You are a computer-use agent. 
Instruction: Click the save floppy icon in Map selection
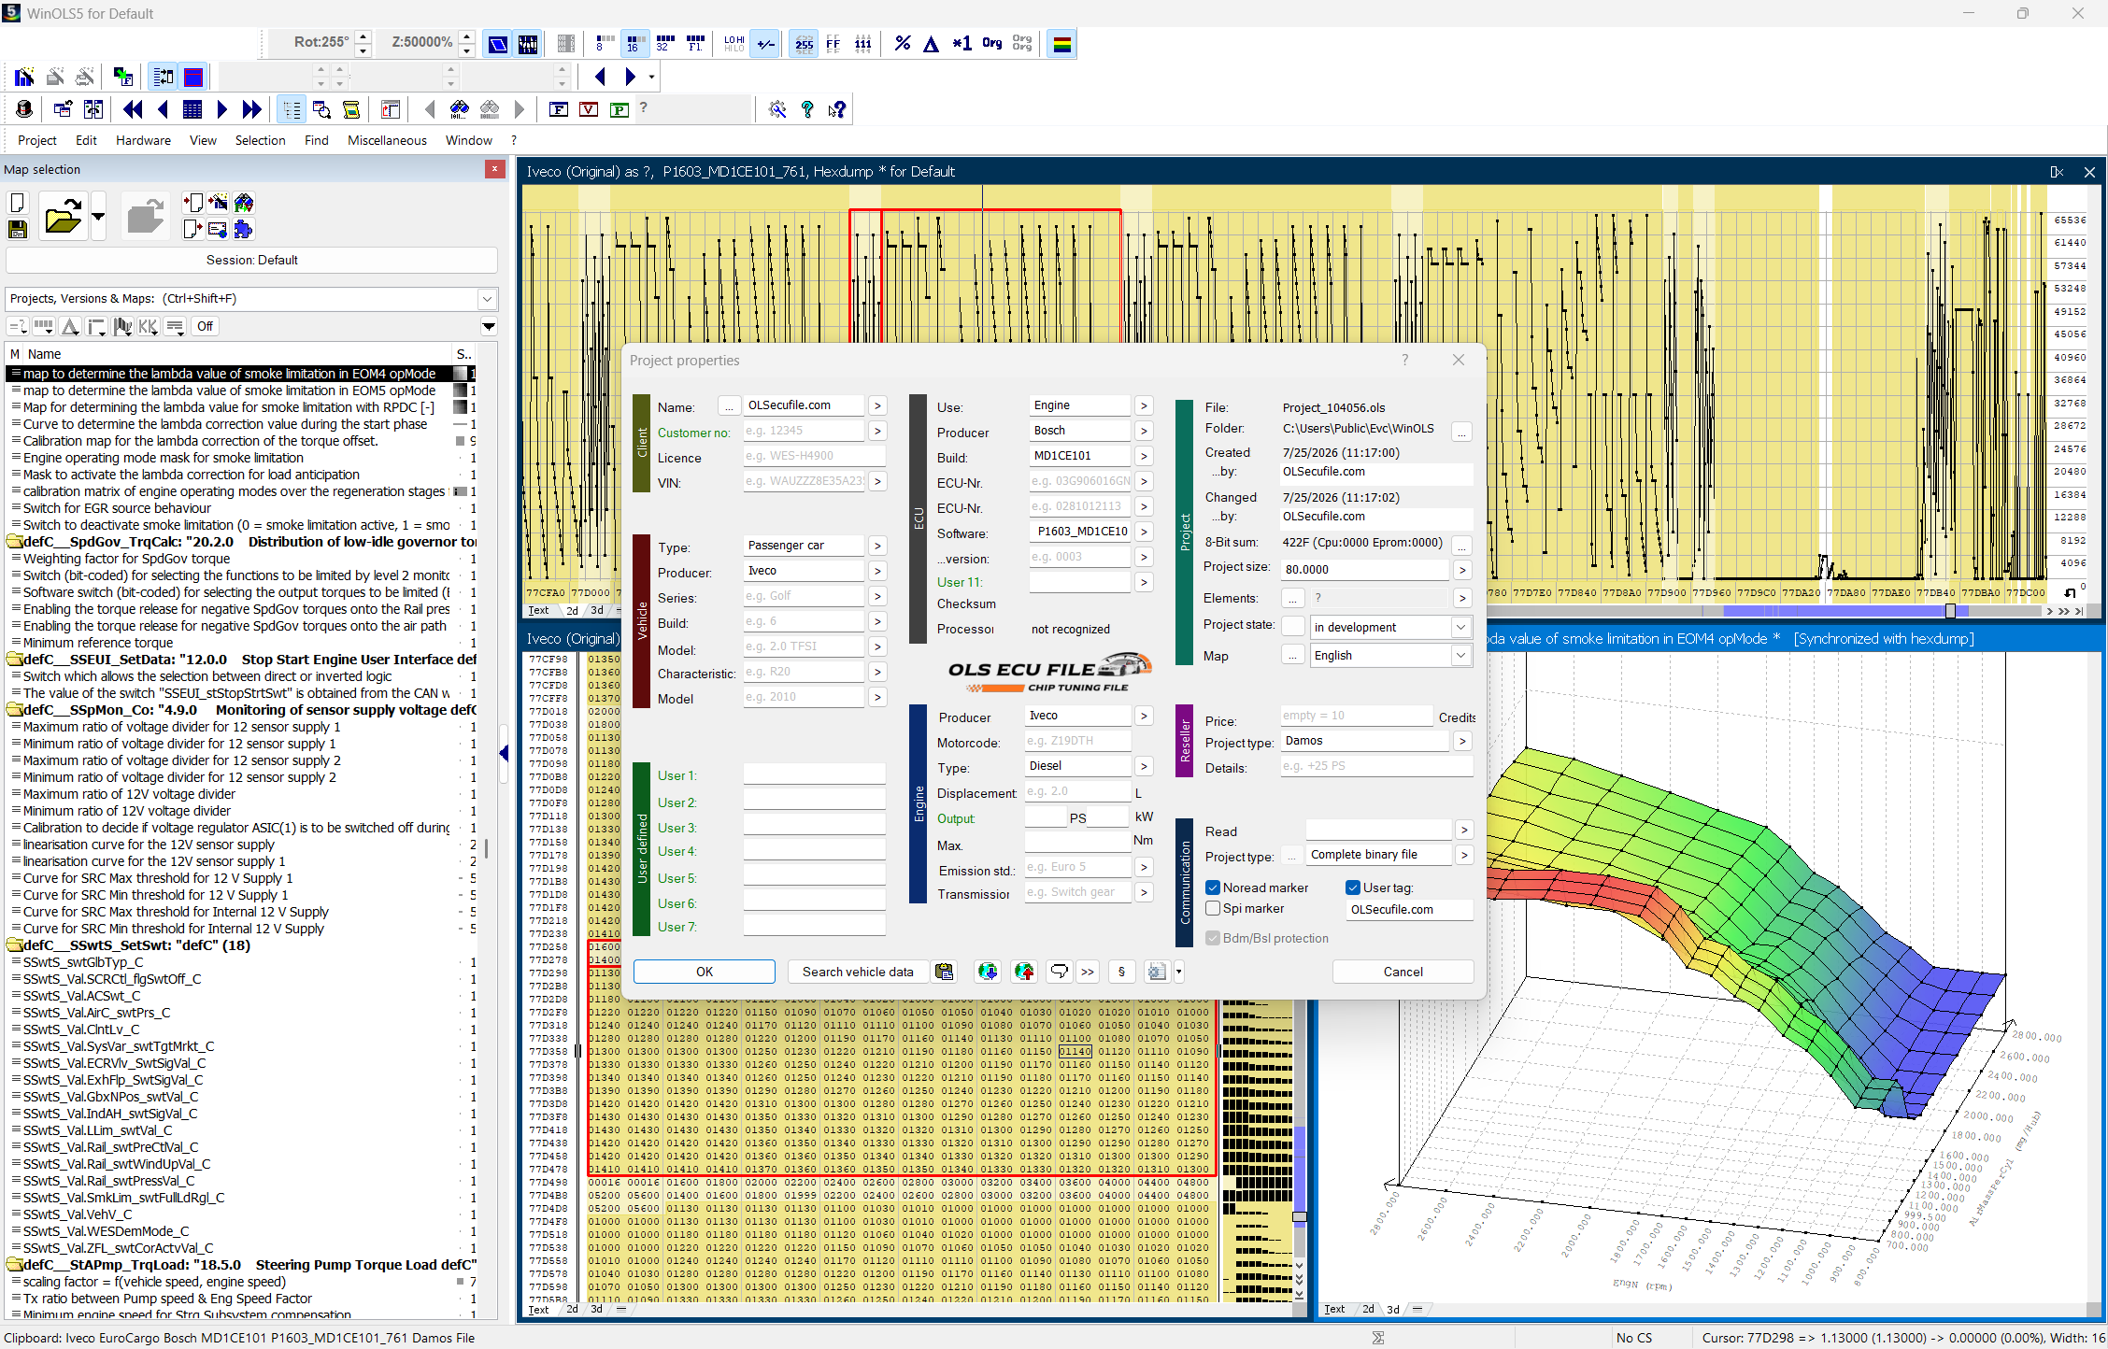coord(18,230)
